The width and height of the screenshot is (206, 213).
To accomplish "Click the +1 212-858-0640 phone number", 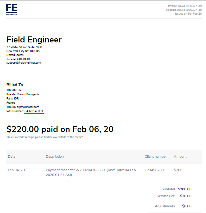I will 18,59.
